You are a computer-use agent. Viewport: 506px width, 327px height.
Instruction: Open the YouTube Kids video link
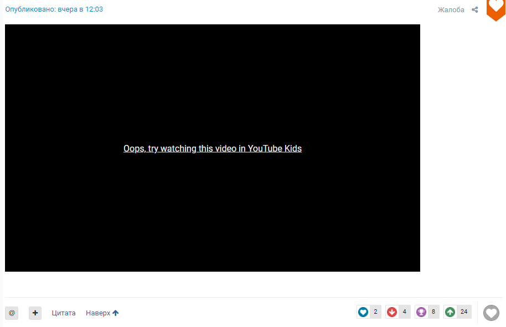[x=213, y=148]
